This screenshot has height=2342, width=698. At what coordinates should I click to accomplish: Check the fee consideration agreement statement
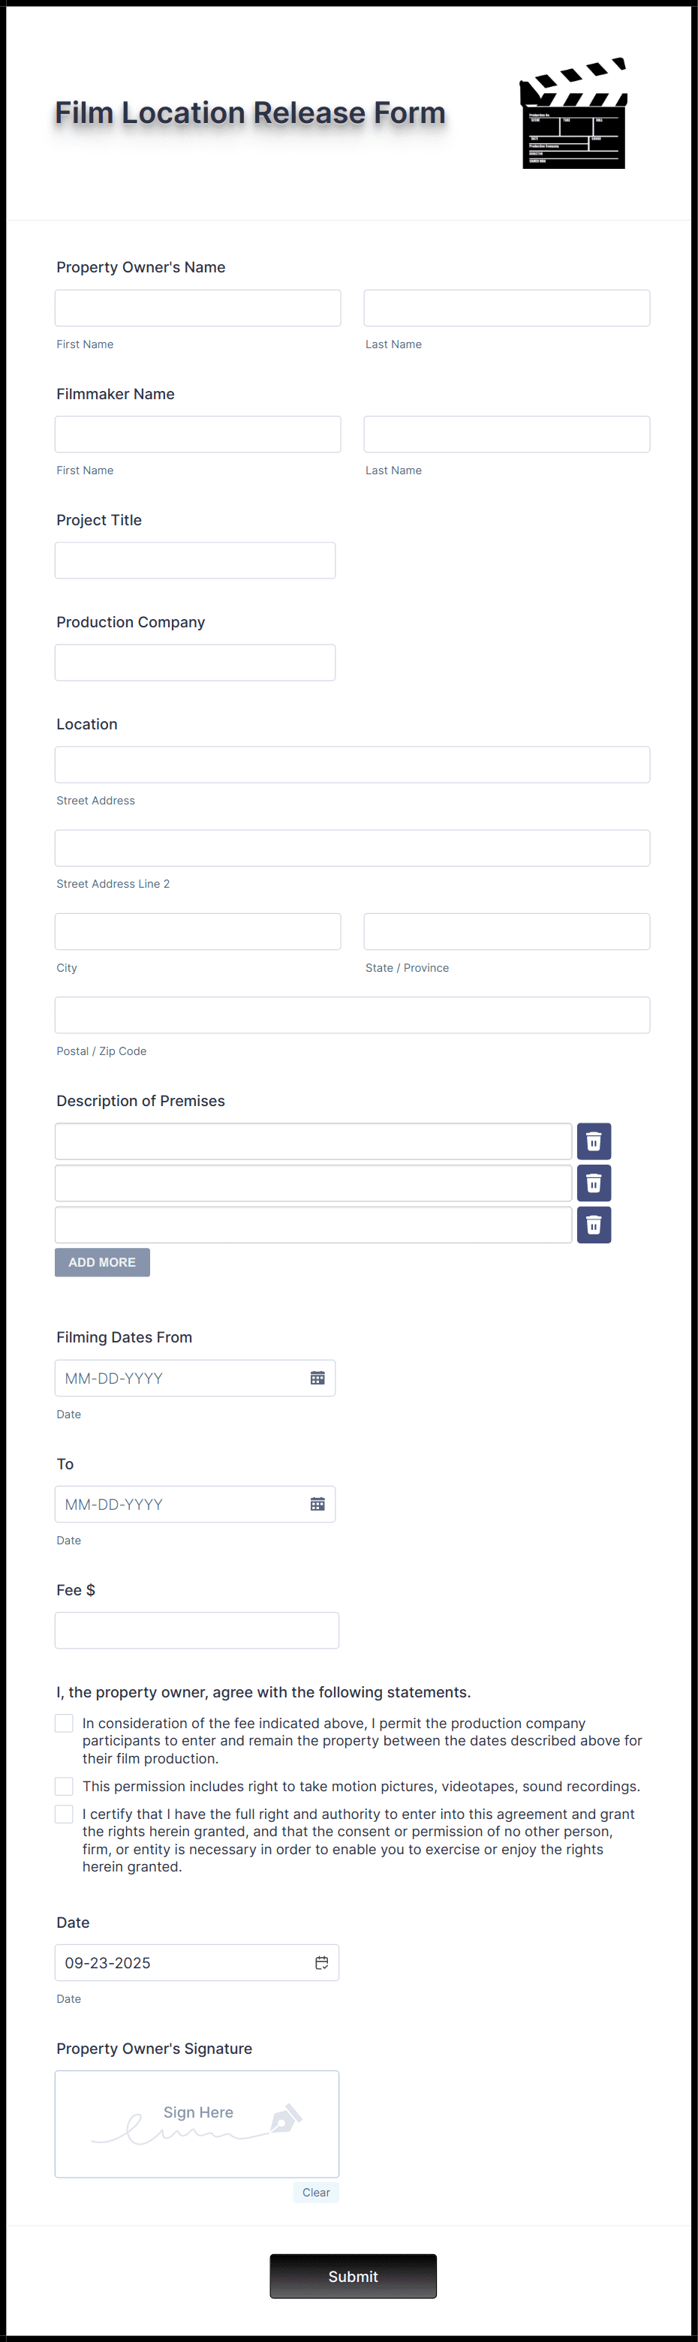[x=64, y=1722]
